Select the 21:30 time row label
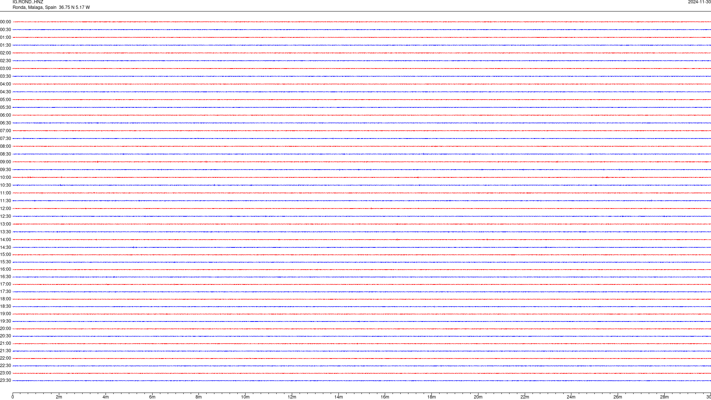This screenshot has height=400, width=711. pyautogui.click(x=6, y=351)
